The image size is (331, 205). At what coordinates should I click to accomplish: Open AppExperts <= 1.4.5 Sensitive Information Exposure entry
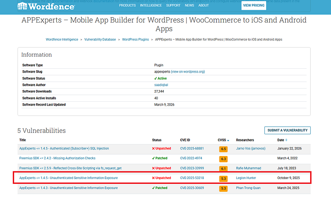[x=69, y=178]
